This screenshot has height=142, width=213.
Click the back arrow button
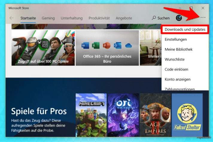(x=12, y=18)
